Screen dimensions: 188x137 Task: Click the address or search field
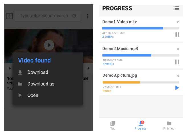coord(44,16)
